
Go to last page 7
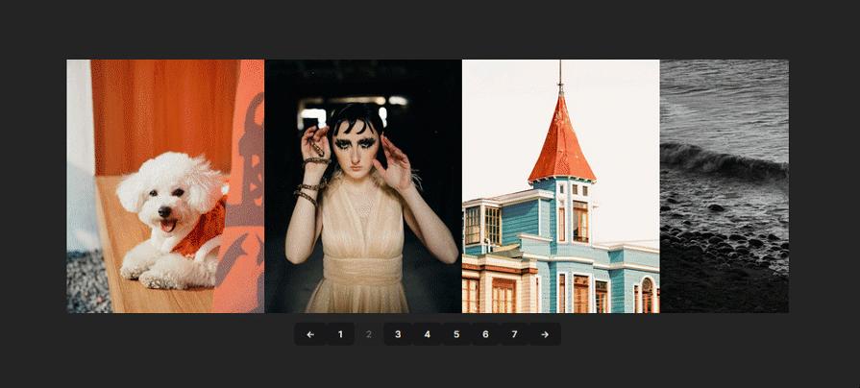(x=515, y=334)
